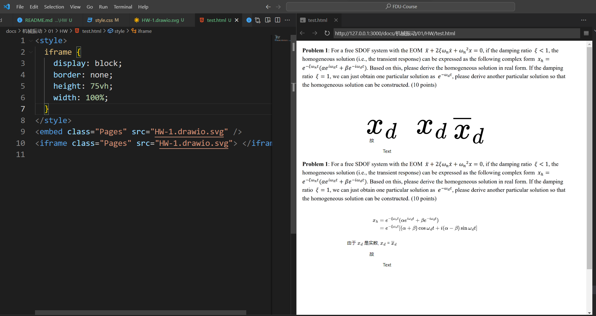Click the VS Code logo in the top-left

click(6, 7)
